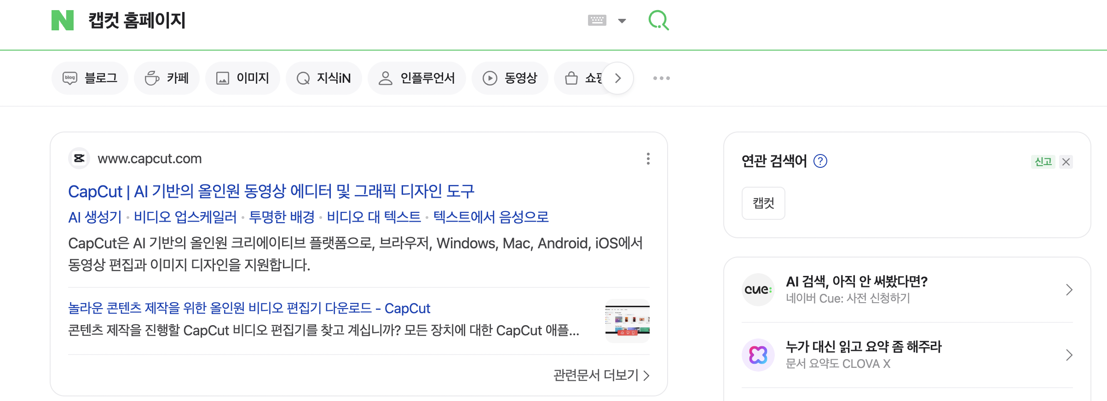Image resolution: width=1107 pixels, height=401 pixels.
Task: Open 누가 대신 읽고 요약 좀 해주라 promo
Action: [x=864, y=347]
